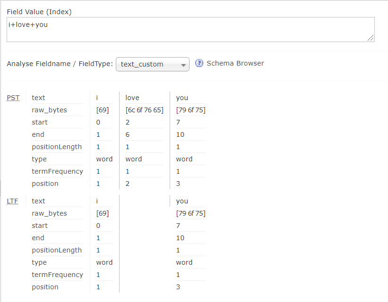Open the Schema Browser link
388x302 pixels.
pos(235,63)
